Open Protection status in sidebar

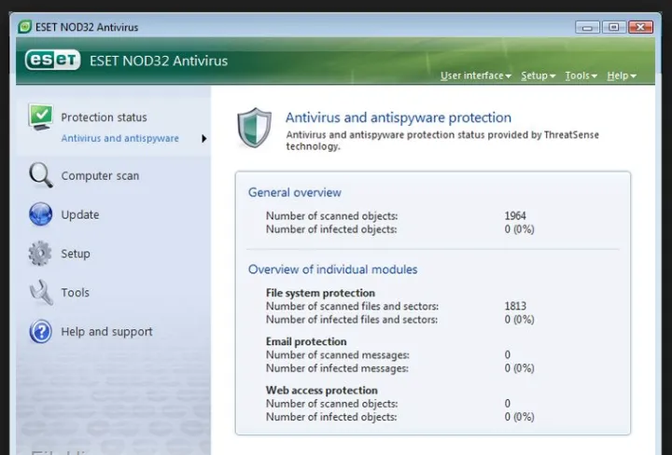(x=104, y=117)
